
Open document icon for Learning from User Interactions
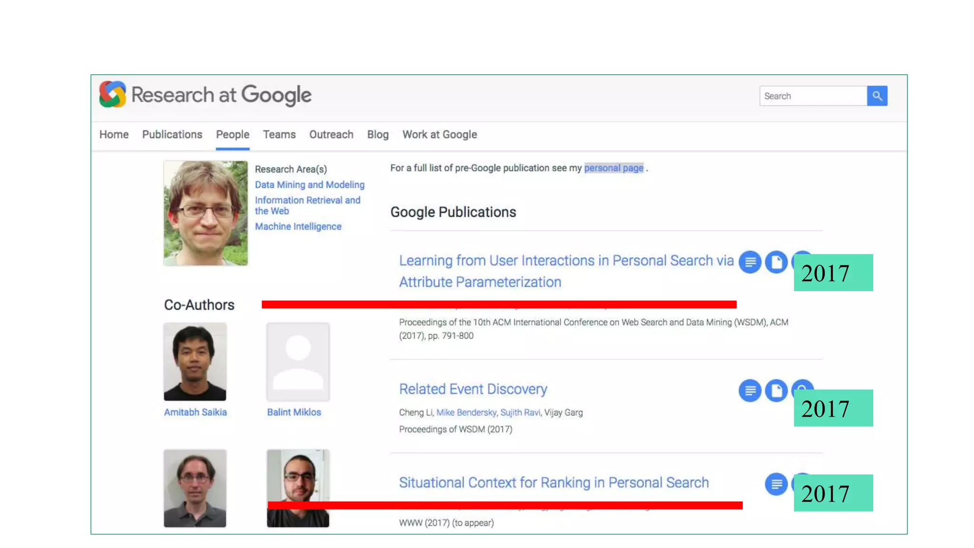point(776,262)
